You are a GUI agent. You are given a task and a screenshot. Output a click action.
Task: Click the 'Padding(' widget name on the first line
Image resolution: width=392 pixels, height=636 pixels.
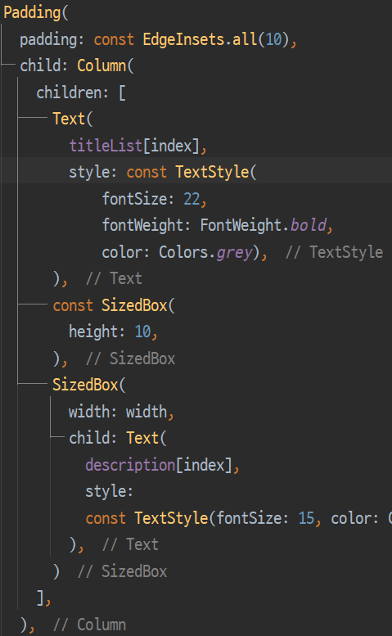coord(36,12)
